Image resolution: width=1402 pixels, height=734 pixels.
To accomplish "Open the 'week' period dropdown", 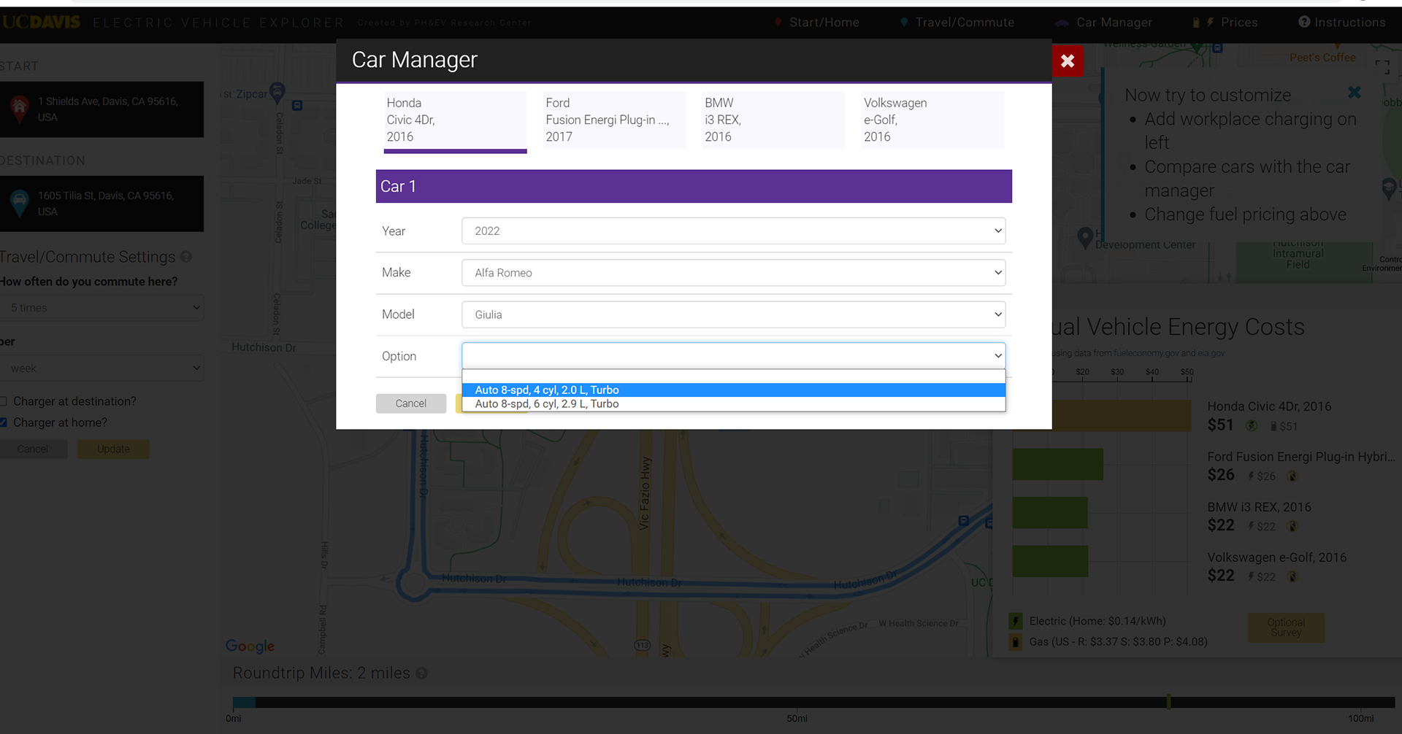I will (101, 368).
